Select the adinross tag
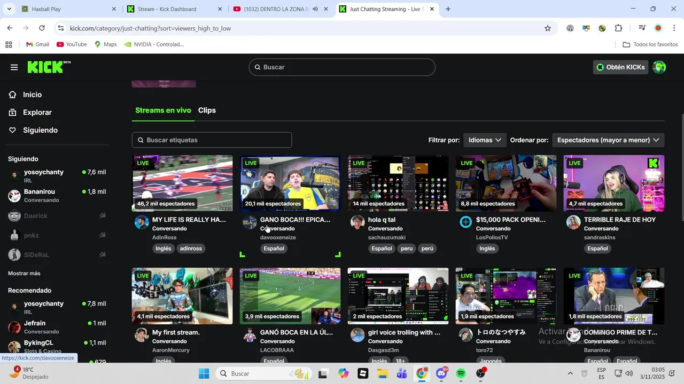Viewport: 684px width, 384px height. 191,249
